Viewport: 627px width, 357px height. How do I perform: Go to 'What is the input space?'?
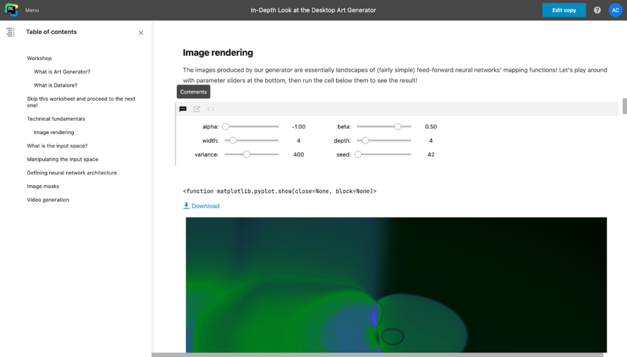click(x=57, y=146)
